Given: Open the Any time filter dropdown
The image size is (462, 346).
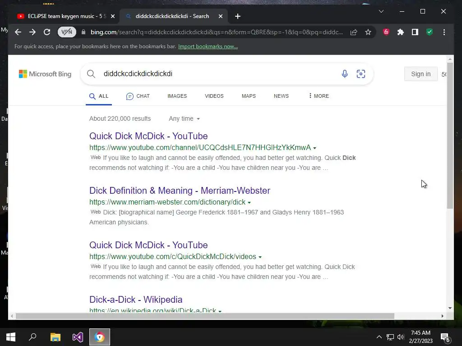Looking at the screenshot, I should click(185, 118).
